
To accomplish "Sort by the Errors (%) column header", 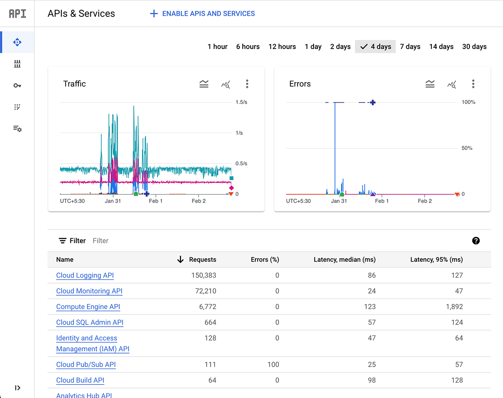I will click(x=265, y=260).
